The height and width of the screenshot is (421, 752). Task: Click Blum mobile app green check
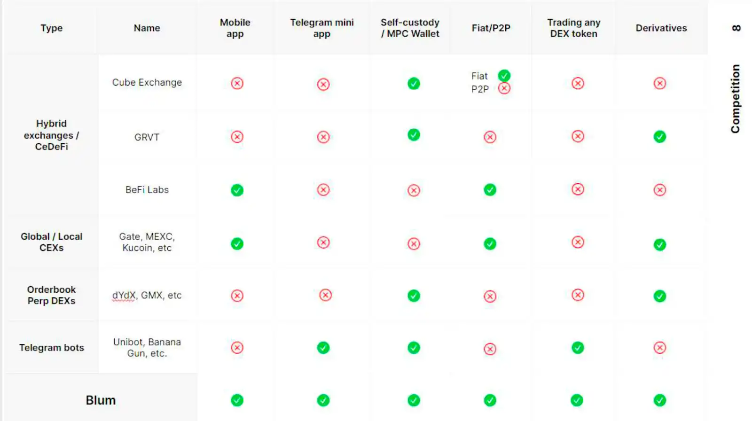(237, 400)
